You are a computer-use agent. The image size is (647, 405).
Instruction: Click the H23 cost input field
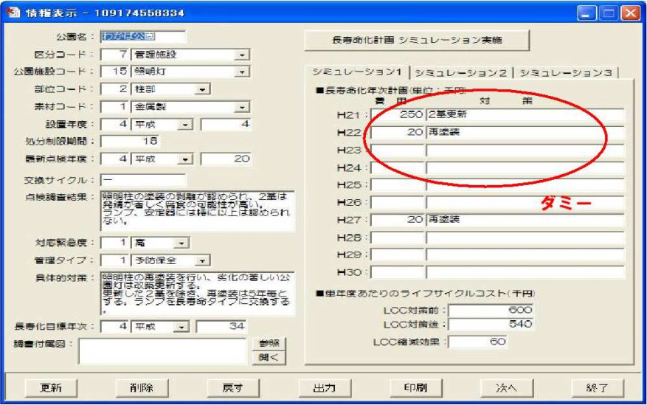pos(398,150)
